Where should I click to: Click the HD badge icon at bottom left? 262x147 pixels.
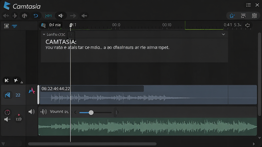18,119
